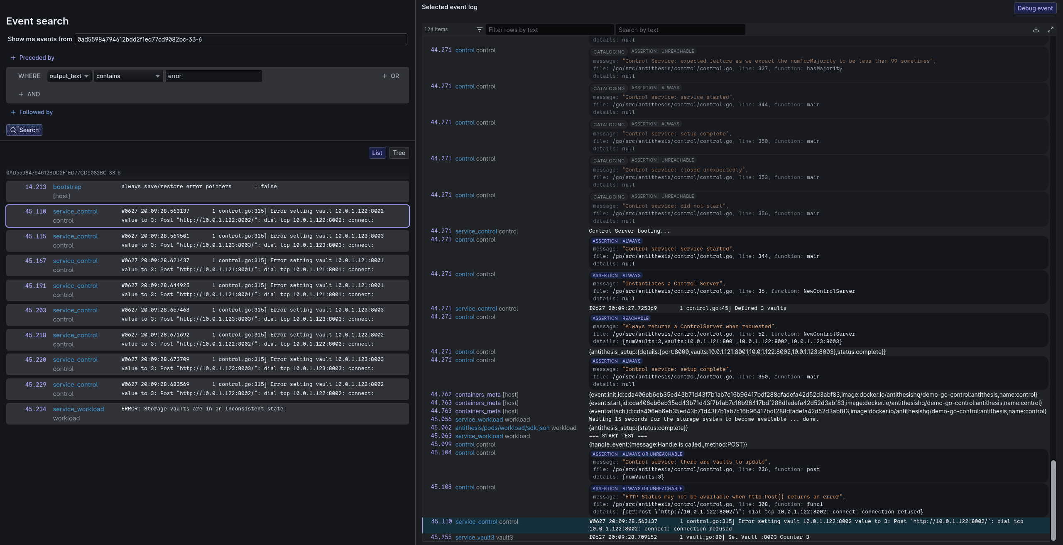Click the Show me events from field
1063x545 pixels.
pos(241,39)
